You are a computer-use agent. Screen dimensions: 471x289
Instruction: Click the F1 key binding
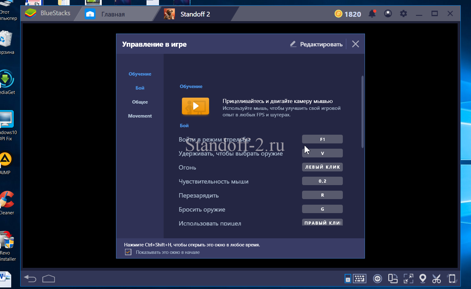[x=322, y=139]
